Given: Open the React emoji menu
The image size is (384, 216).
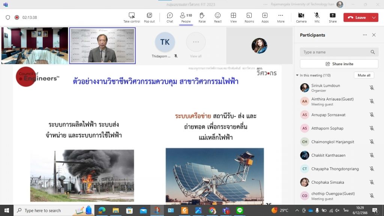Looking at the screenshot, I should tap(217, 17).
